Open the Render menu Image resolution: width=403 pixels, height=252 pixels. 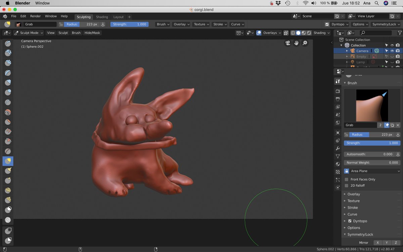[35, 16]
